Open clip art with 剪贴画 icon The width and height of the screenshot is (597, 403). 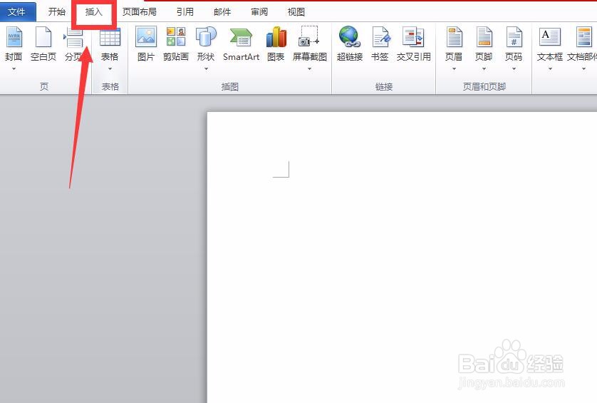point(176,37)
